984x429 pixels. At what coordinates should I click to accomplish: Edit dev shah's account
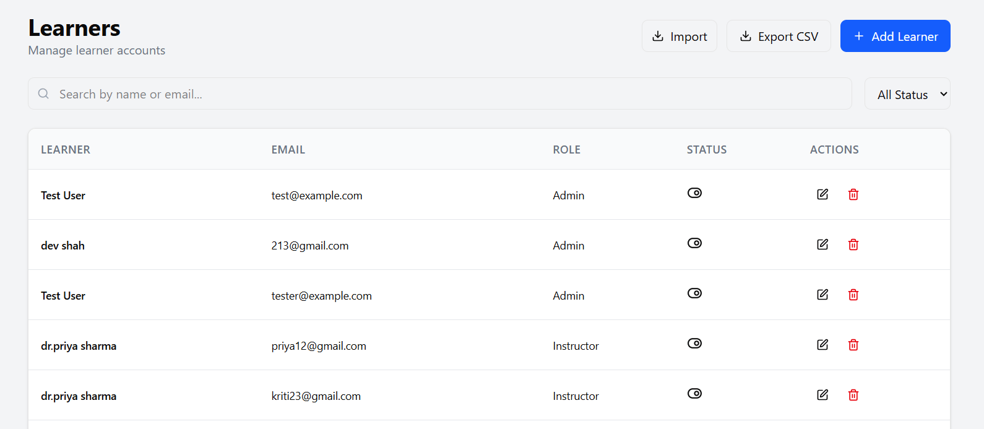click(822, 245)
